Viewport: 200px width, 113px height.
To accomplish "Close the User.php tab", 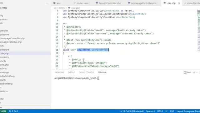I will [x=179, y=3].
